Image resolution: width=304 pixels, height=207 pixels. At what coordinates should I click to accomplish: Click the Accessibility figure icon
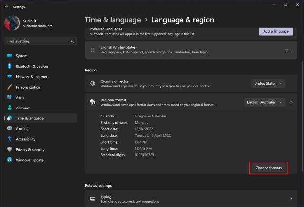pos(9,139)
